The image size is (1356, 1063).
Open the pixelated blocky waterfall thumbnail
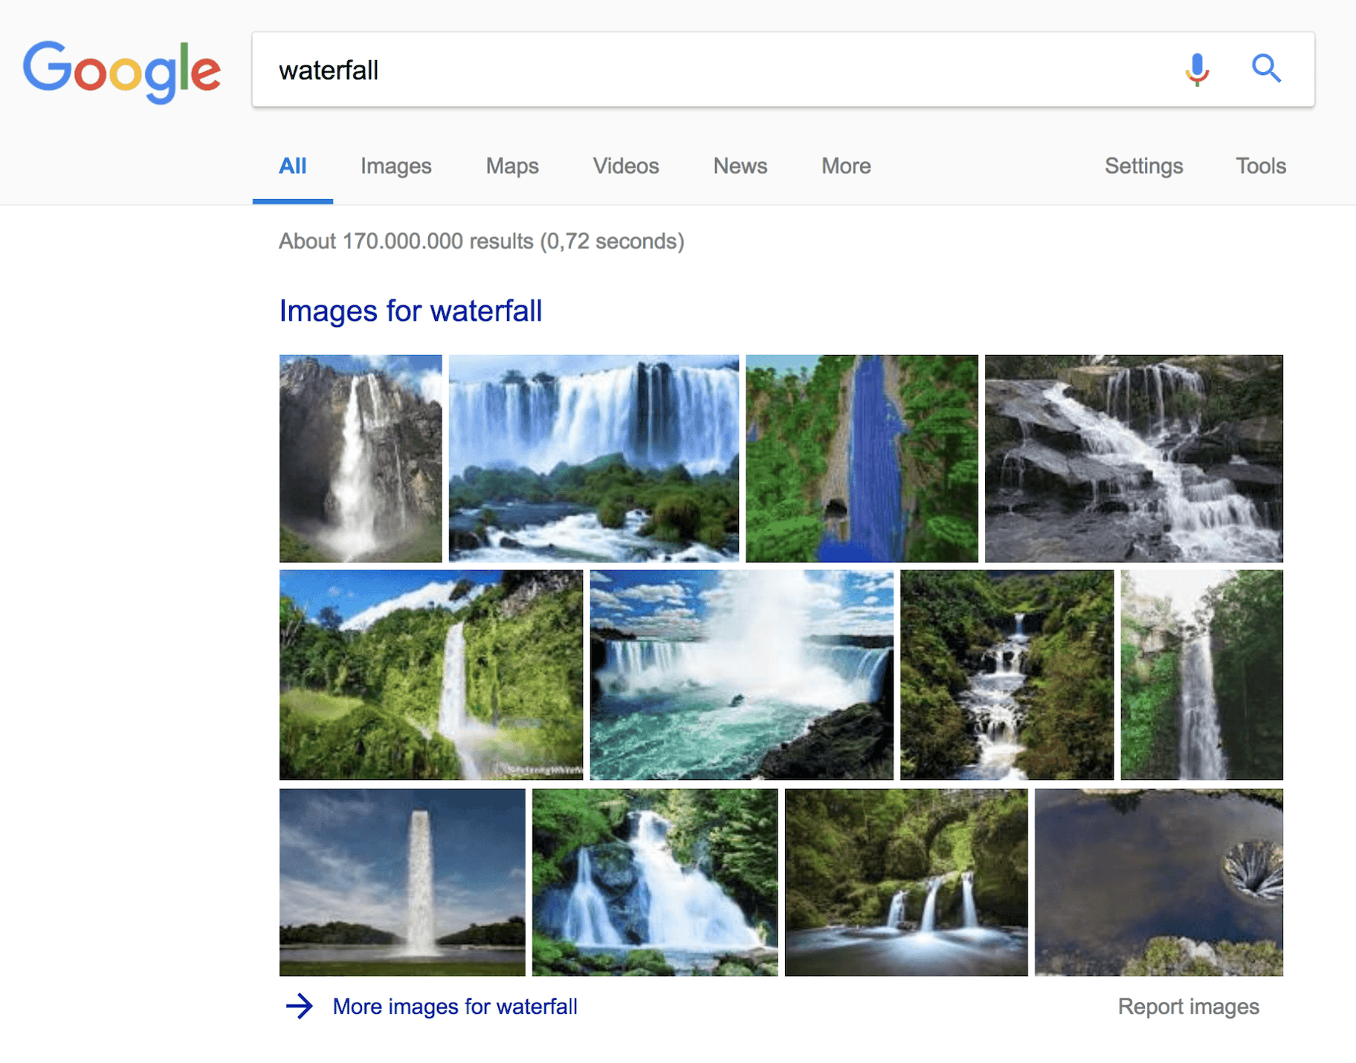862,458
